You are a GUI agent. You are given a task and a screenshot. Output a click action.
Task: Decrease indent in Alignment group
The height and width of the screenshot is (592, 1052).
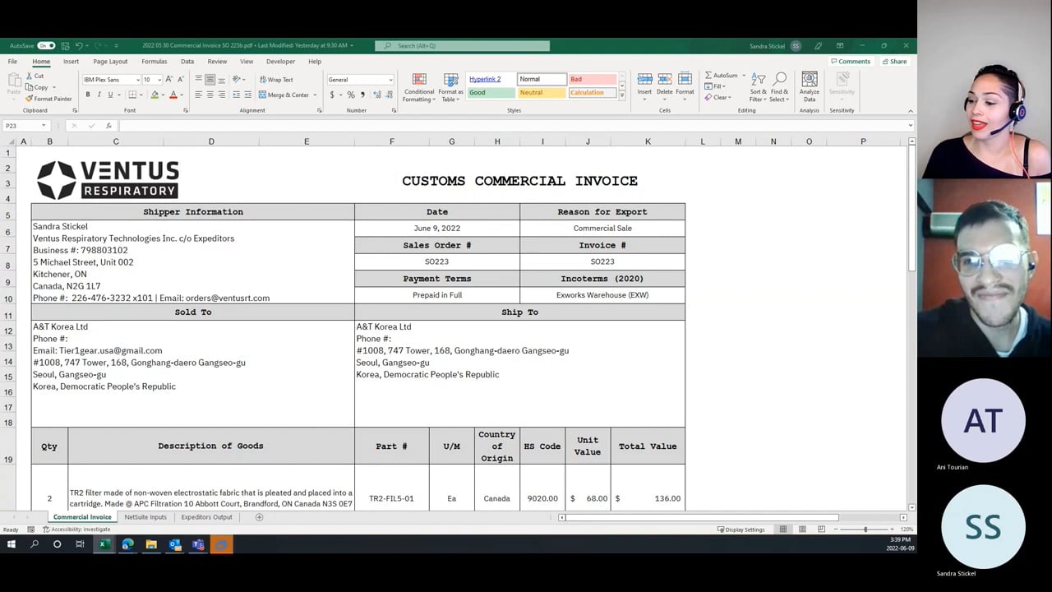pos(237,95)
